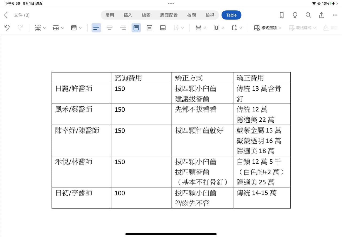Switch to mobile view phone icon
This screenshot has width=342, height=237.
point(282,15)
